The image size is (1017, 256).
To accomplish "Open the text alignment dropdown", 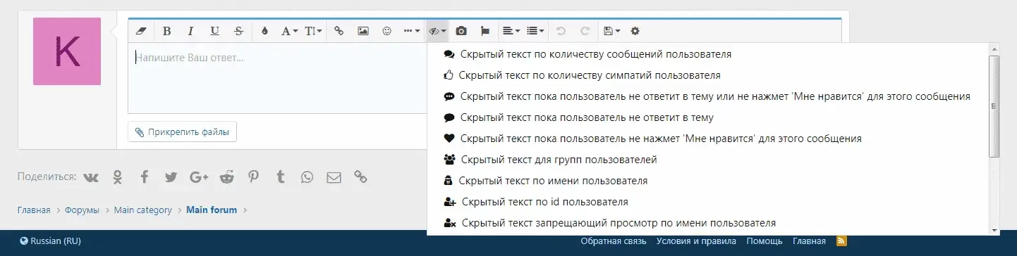I will [x=511, y=31].
